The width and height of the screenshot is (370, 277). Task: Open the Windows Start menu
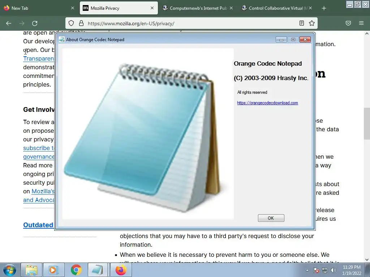point(10,270)
